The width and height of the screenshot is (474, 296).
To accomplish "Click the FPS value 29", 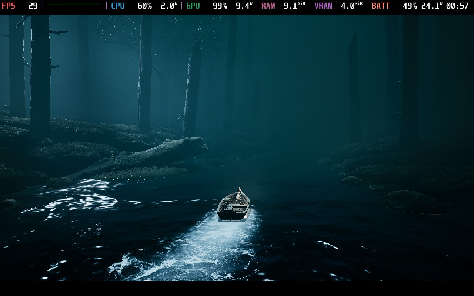I will [33, 6].
